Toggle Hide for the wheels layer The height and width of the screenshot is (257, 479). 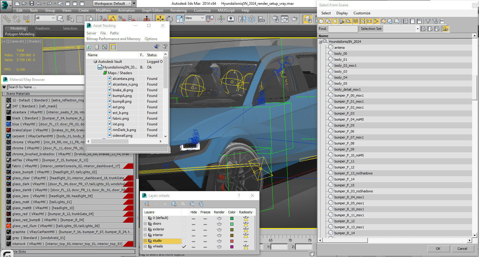(194, 247)
